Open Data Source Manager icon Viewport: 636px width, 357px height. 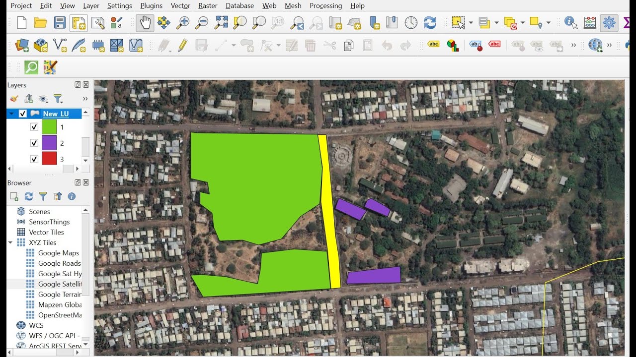(x=22, y=46)
